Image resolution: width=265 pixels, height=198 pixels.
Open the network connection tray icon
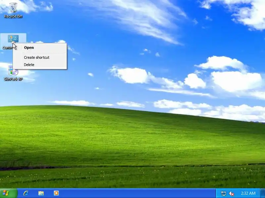[223, 193]
